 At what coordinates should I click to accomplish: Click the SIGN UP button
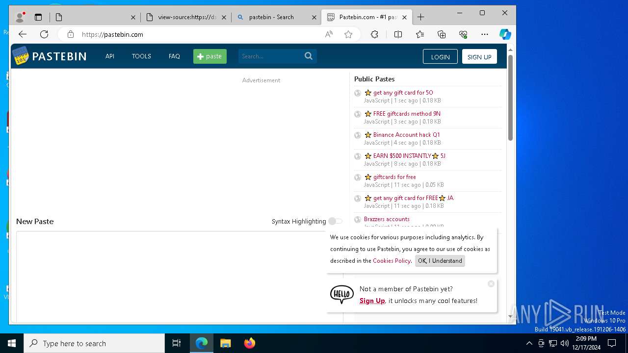tap(479, 56)
